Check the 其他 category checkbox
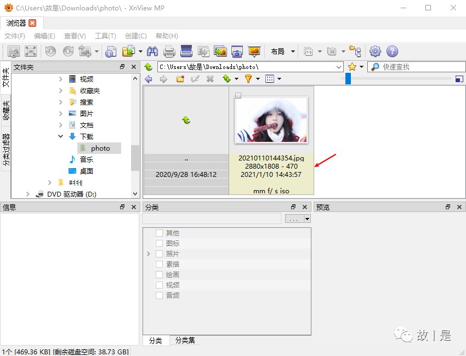Screen dimensions: 466x356 pos(160,233)
